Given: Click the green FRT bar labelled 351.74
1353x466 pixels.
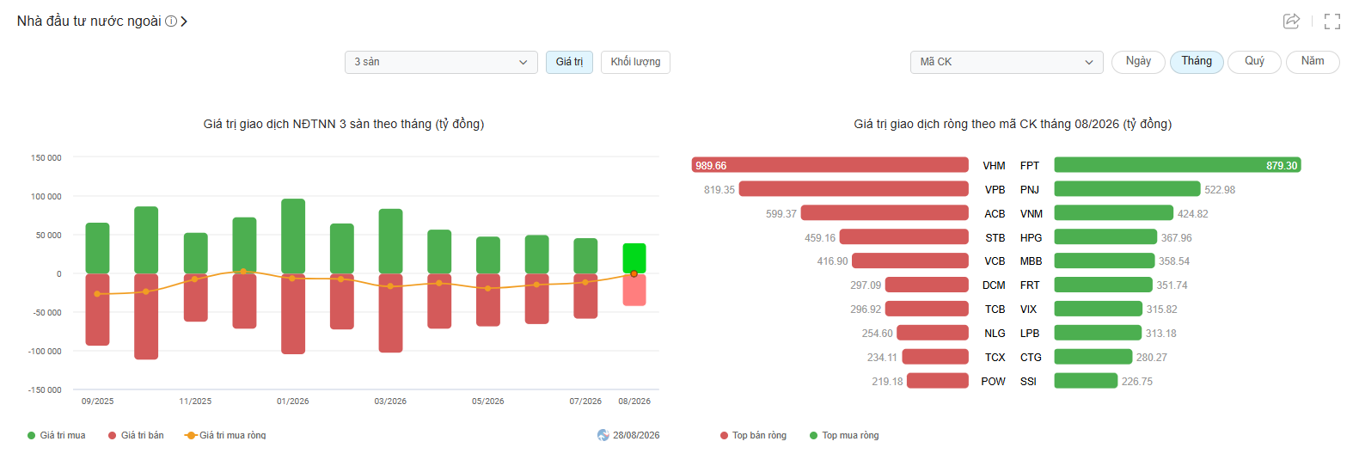Looking at the screenshot, I should tap(1104, 285).
